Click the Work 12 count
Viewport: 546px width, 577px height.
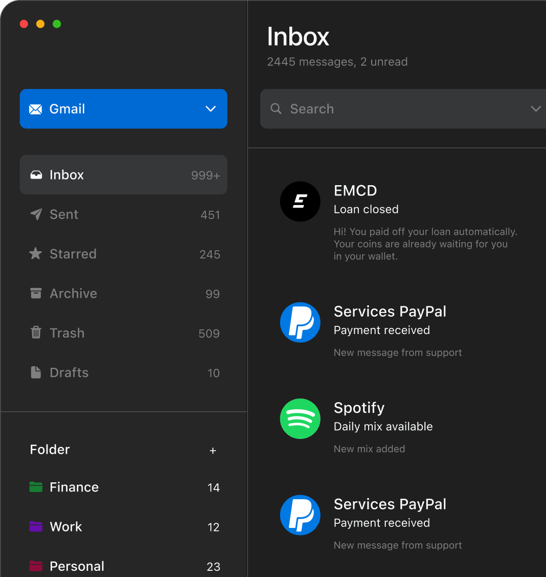coord(213,527)
